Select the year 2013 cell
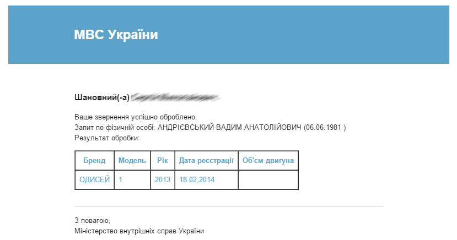The image size is (457, 240). (x=163, y=180)
